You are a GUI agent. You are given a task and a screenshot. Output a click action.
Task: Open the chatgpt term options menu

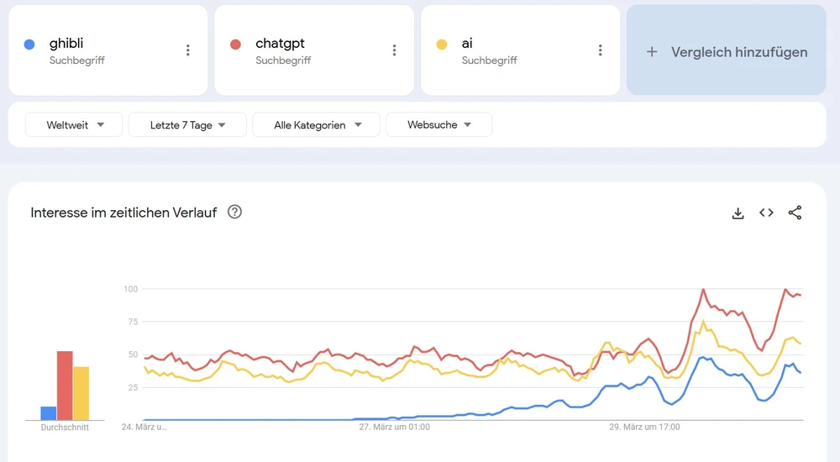pos(394,50)
